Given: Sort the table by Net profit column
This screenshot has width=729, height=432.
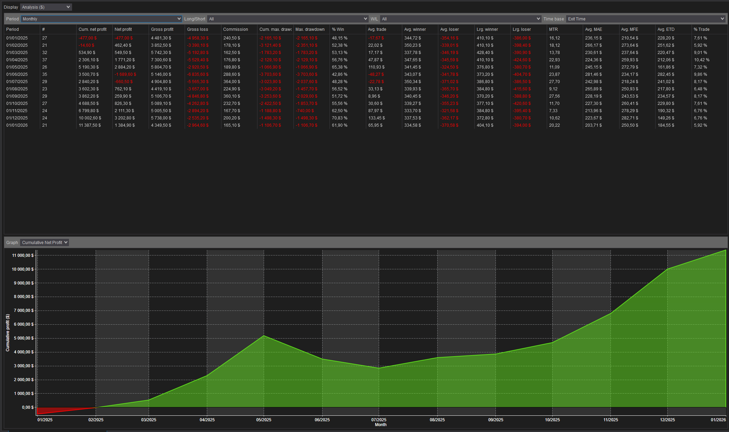Looking at the screenshot, I should coord(123,29).
